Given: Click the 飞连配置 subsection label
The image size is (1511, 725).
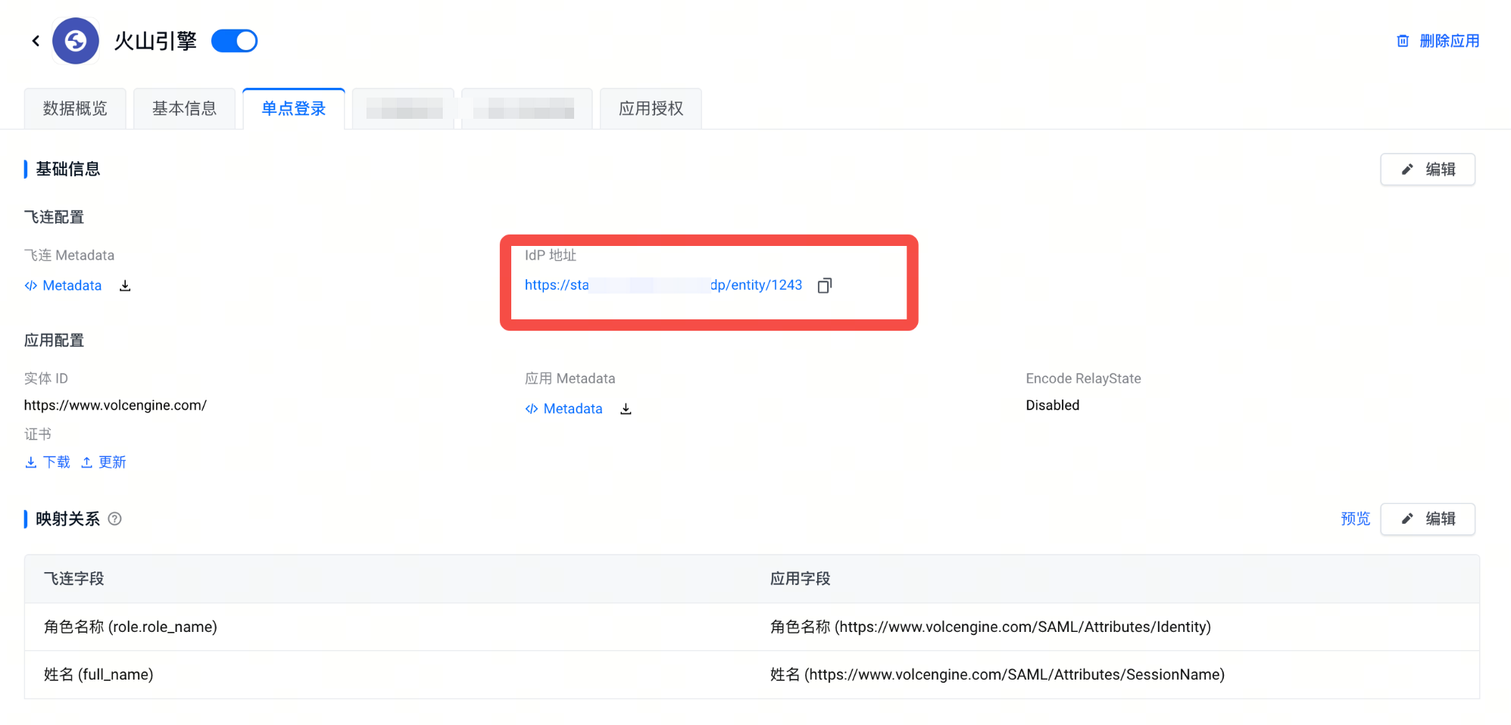Looking at the screenshot, I should (54, 217).
